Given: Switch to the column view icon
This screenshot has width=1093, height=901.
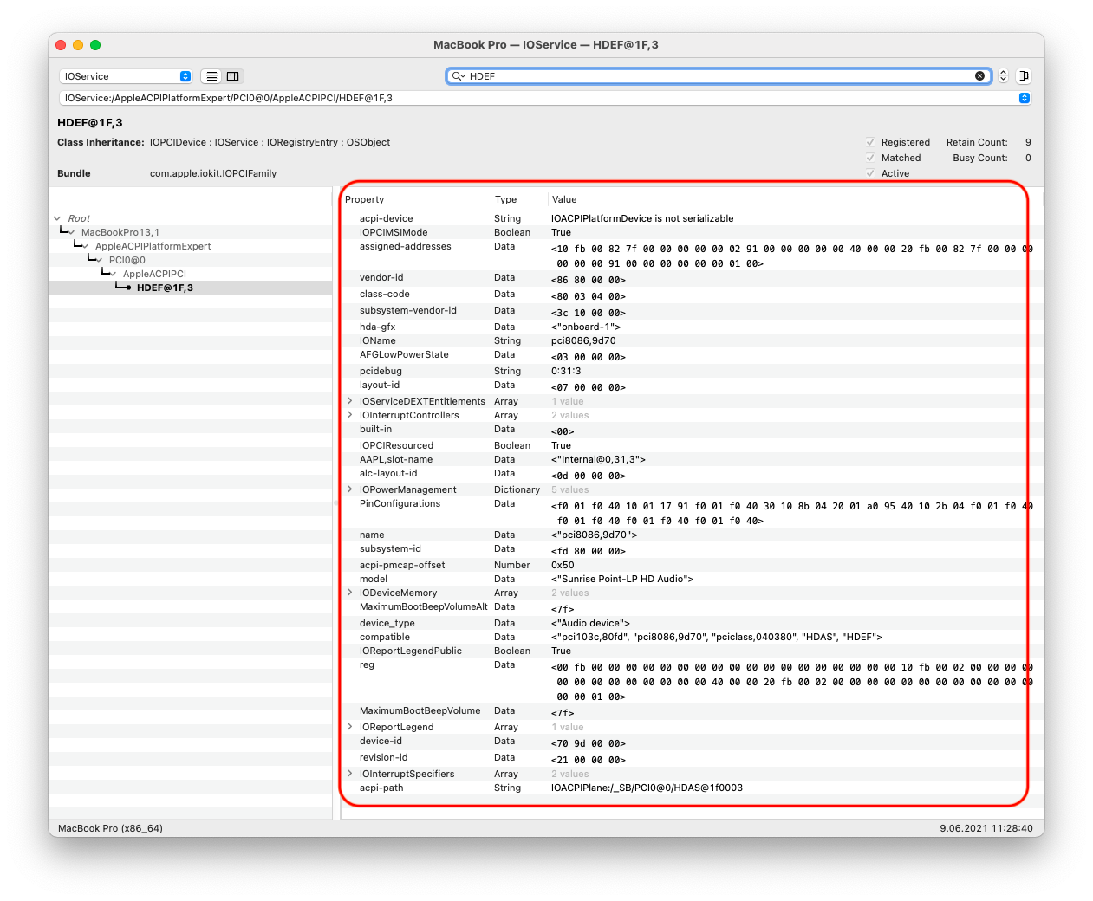Looking at the screenshot, I should pyautogui.click(x=233, y=76).
